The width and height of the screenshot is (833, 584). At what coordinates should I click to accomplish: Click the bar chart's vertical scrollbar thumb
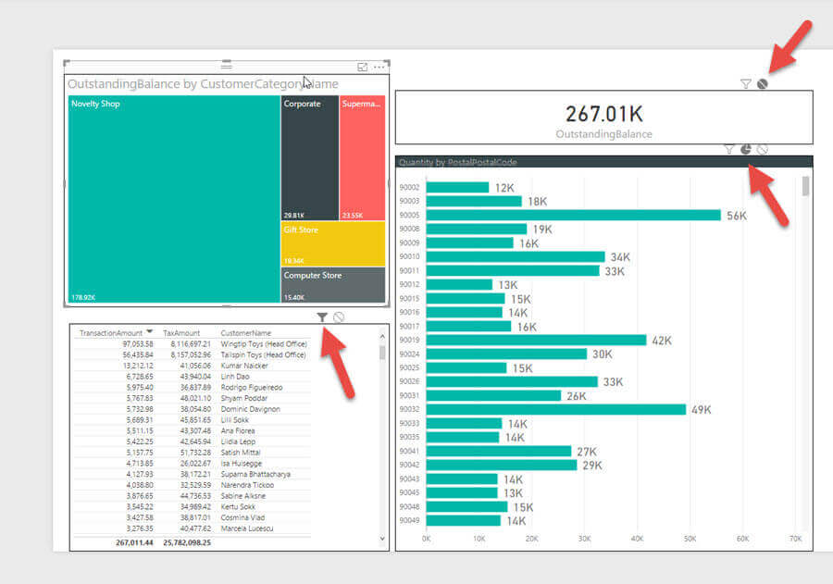coord(805,186)
